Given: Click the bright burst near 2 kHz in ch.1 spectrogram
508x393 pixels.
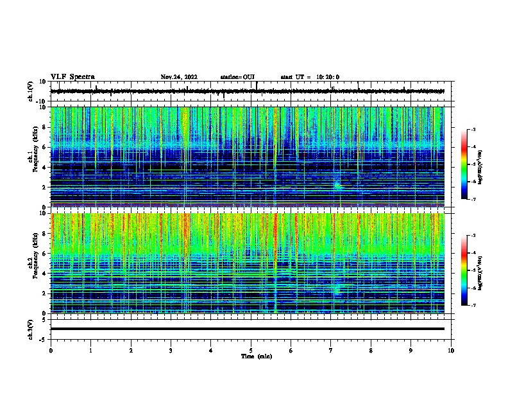Looking at the screenshot, I should [338, 186].
